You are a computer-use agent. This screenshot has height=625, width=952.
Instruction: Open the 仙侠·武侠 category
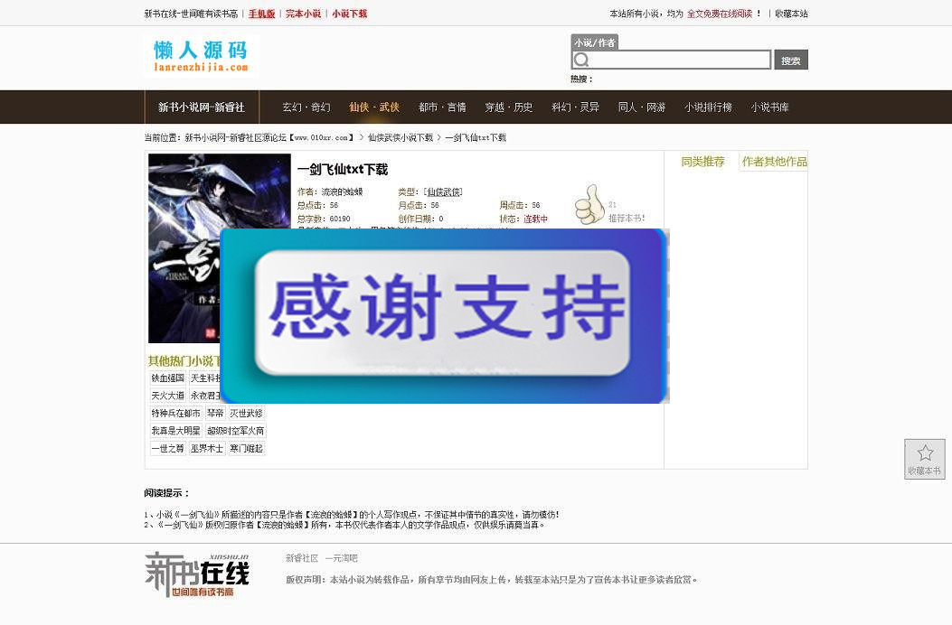coord(374,107)
